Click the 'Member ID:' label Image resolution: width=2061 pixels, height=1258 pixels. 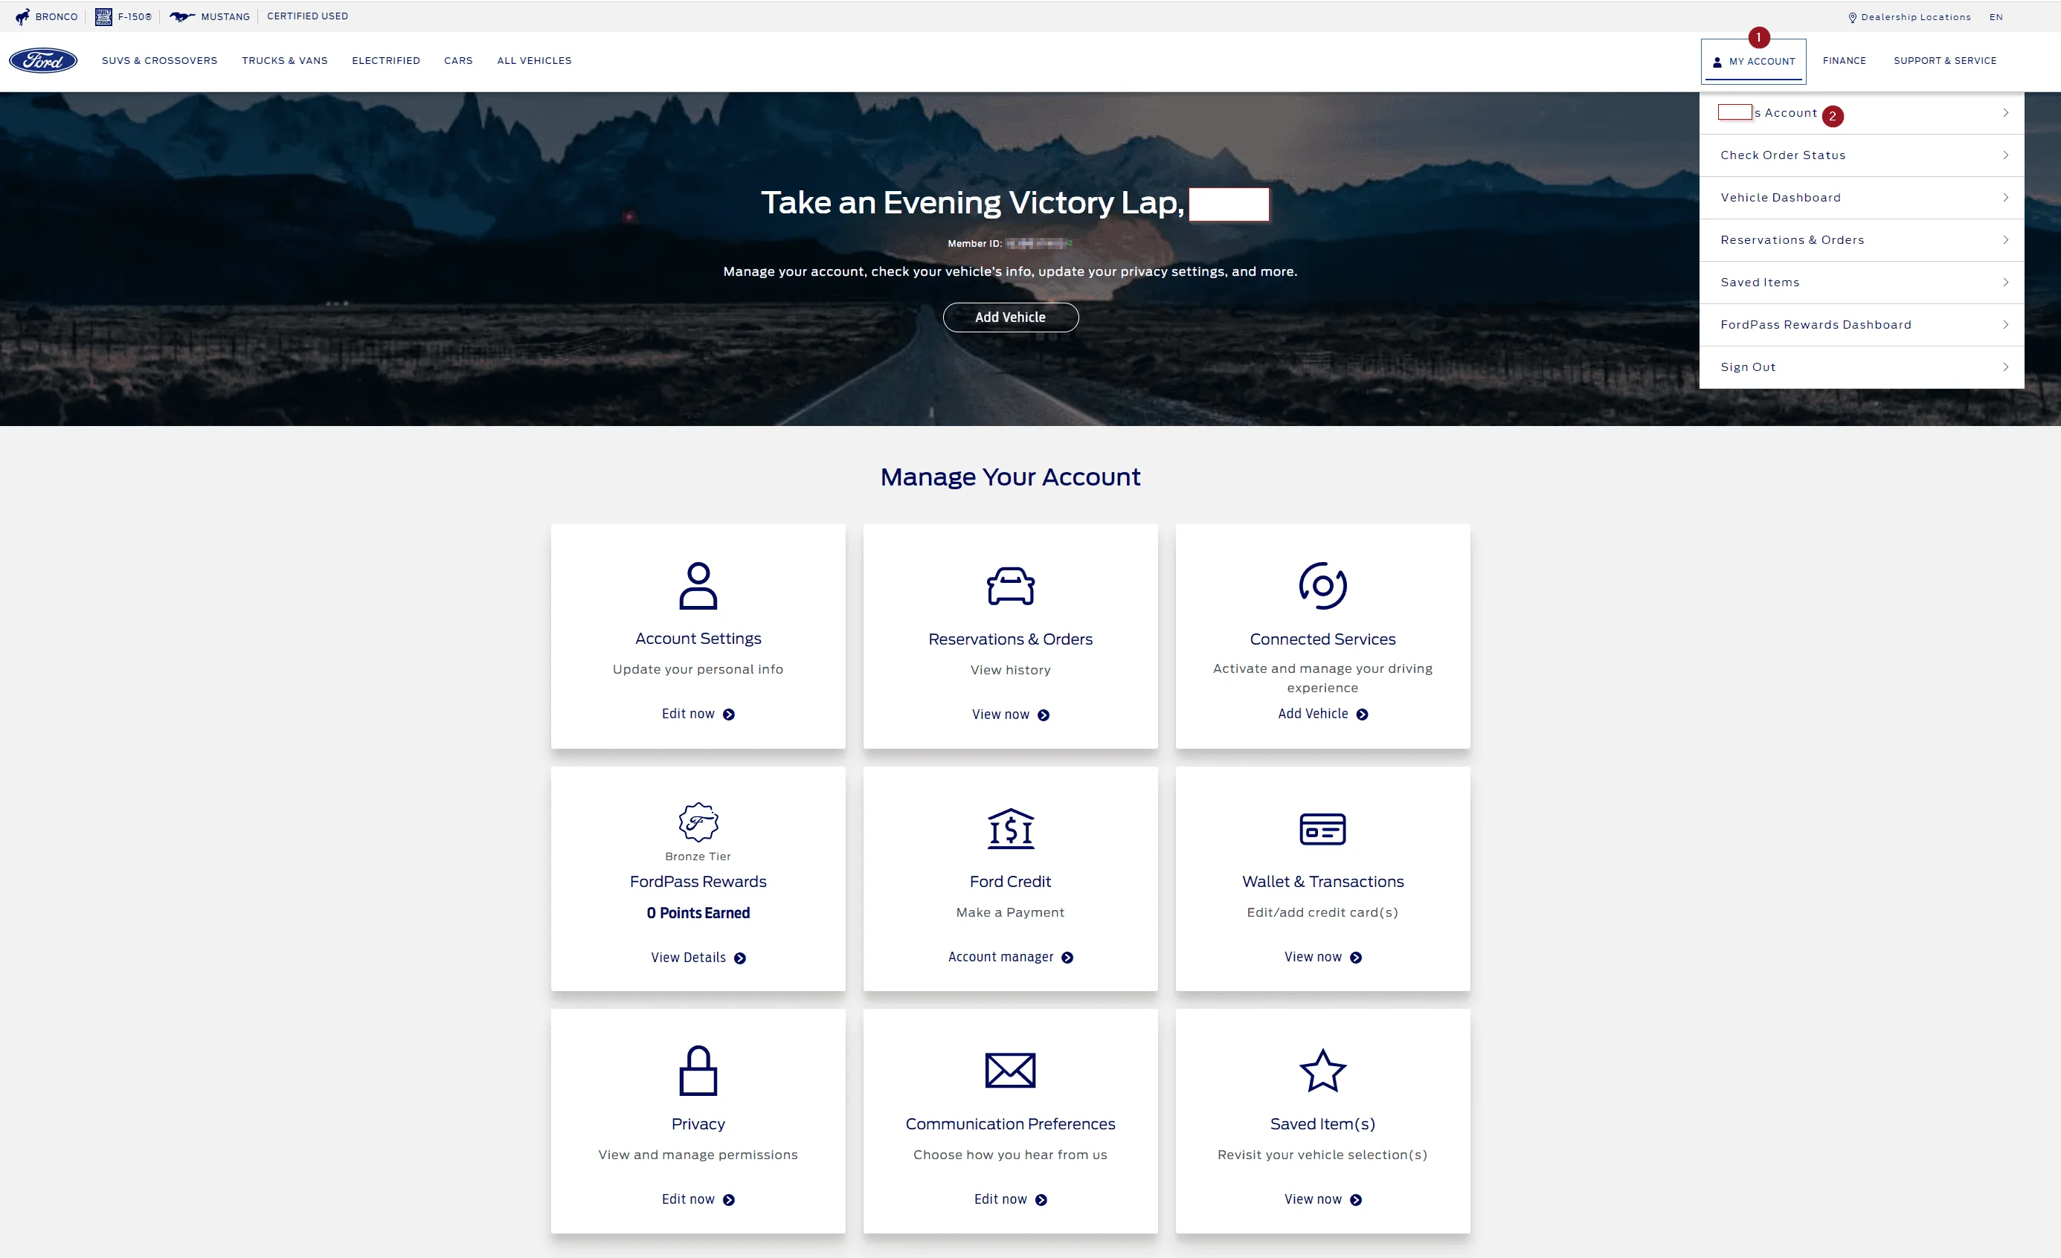coord(974,244)
